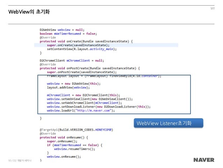The width and height of the screenshot is (223, 168).
Task: Click the "FrameLayout layout = ... findViewById" line
Action: (104, 76)
